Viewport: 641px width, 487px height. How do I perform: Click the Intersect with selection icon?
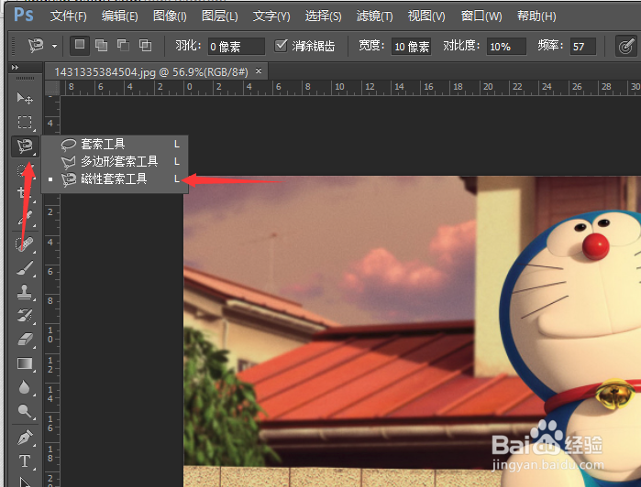[145, 45]
